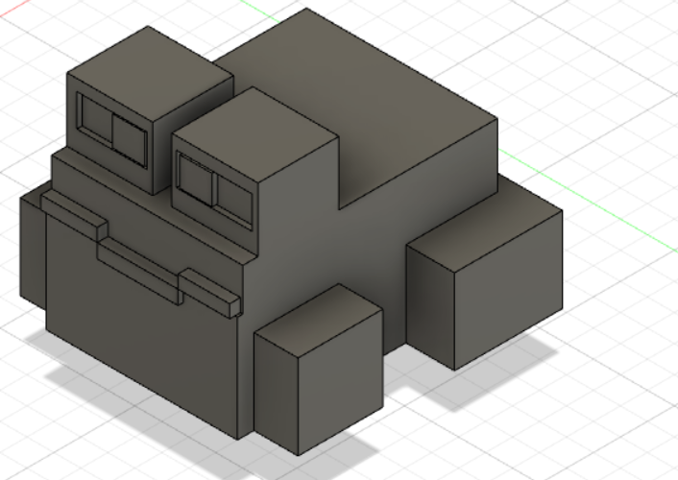Select the top face of the front foot block
The image size is (678, 480).
pos(319,320)
